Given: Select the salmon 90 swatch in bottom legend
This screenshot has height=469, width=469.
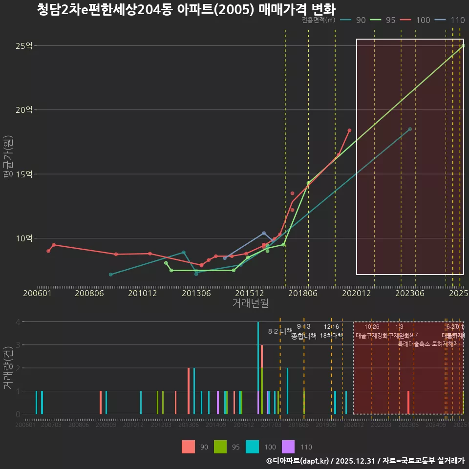Looking at the screenshot, I should (188, 447).
